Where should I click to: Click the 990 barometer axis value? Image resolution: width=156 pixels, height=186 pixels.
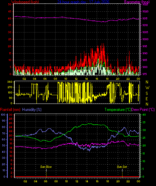pos(145,53)
